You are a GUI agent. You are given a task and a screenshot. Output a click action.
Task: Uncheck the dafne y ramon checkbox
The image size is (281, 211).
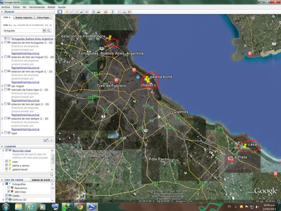coord(7,165)
